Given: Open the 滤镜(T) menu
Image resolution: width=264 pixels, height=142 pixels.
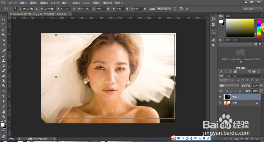Looking at the screenshot, I should click(x=76, y=3).
